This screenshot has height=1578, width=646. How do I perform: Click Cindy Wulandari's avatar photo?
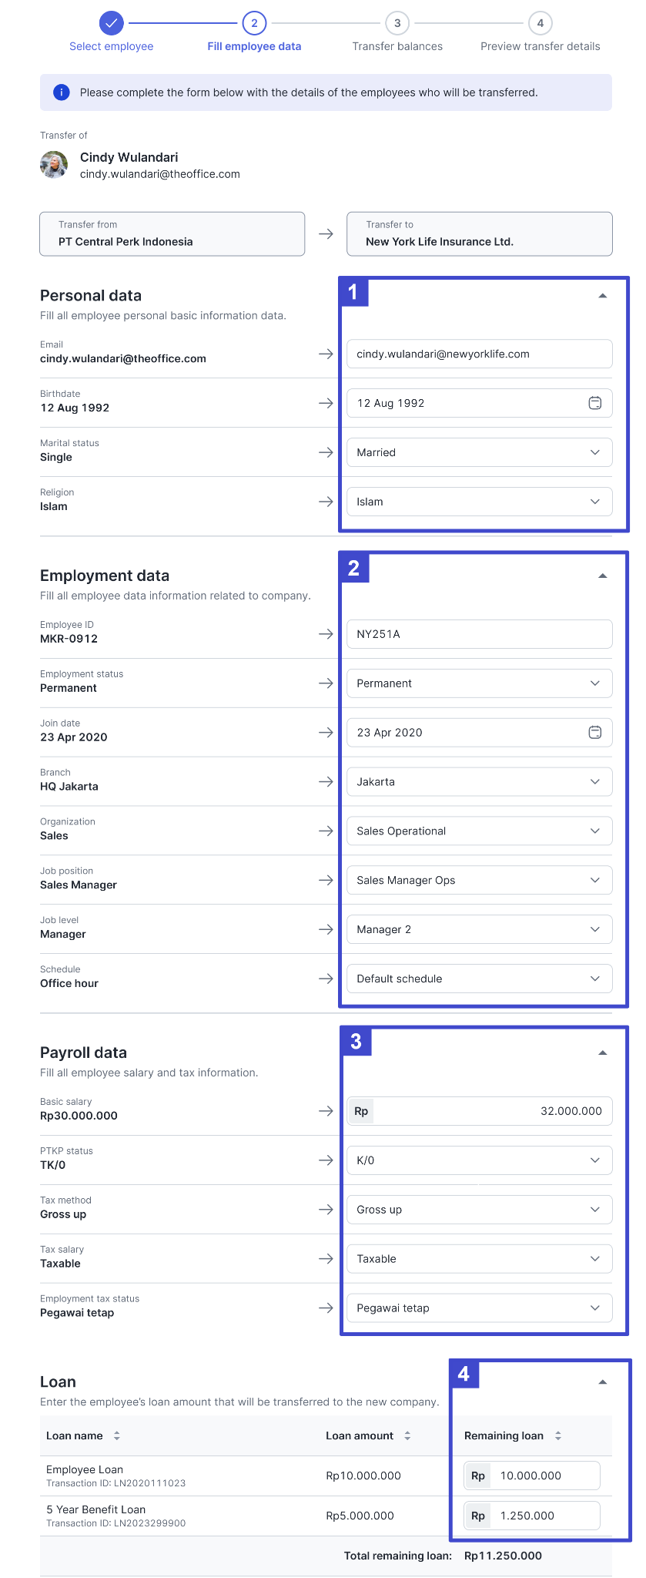point(54,165)
